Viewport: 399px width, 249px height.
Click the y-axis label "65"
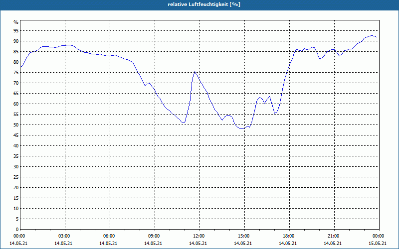coord(16,94)
